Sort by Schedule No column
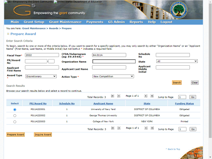This screenshot has height=159, width=212. tap(67, 104)
